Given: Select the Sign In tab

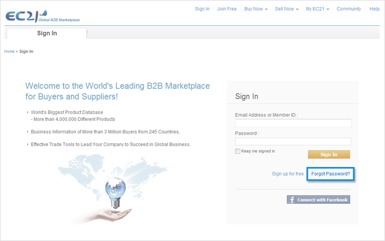Looking at the screenshot, I should click(47, 34).
